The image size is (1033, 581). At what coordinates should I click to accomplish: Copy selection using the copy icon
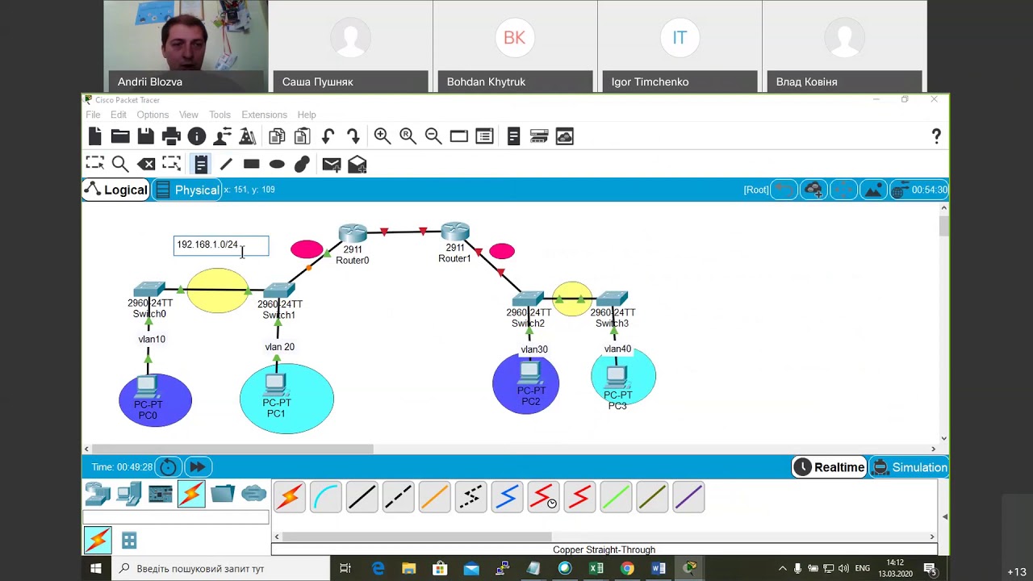(277, 136)
